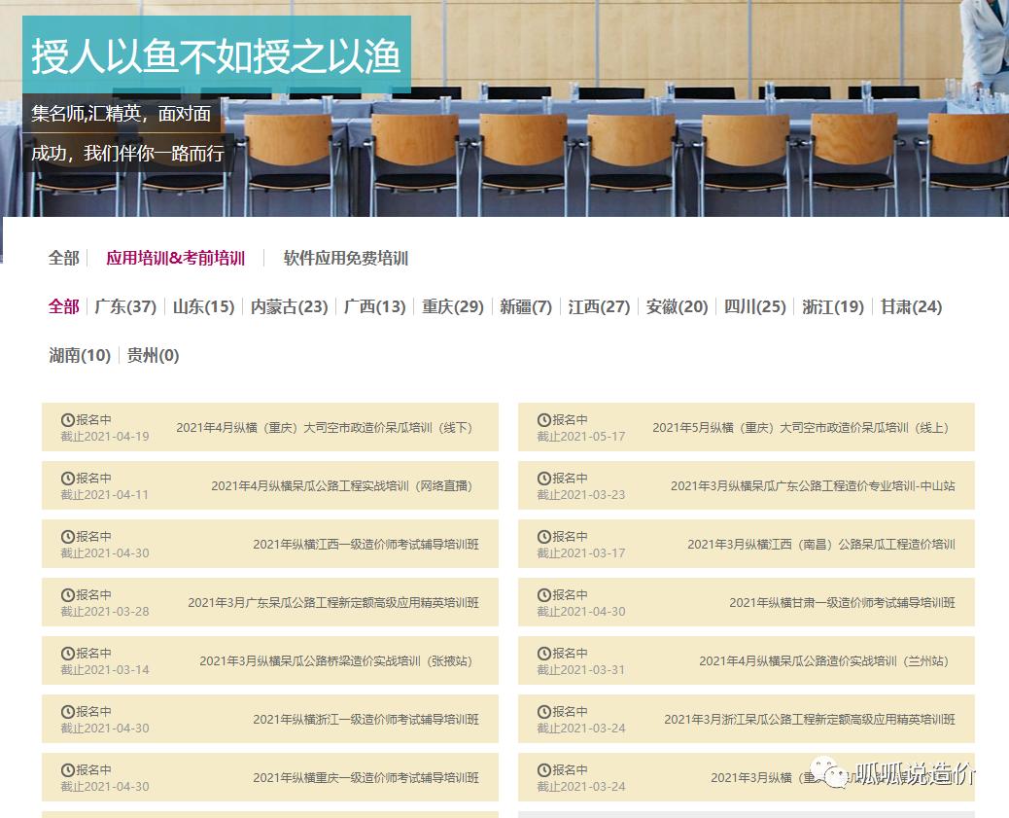1009x818 pixels.
Task: Filter courses by 湖南(10)
Action: click(x=79, y=356)
